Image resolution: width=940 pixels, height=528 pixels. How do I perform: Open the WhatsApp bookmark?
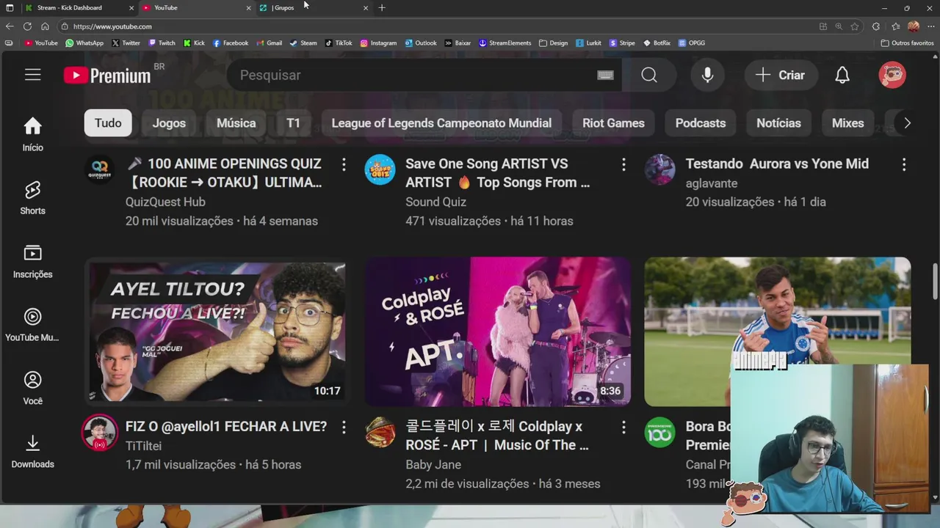tap(84, 43)
